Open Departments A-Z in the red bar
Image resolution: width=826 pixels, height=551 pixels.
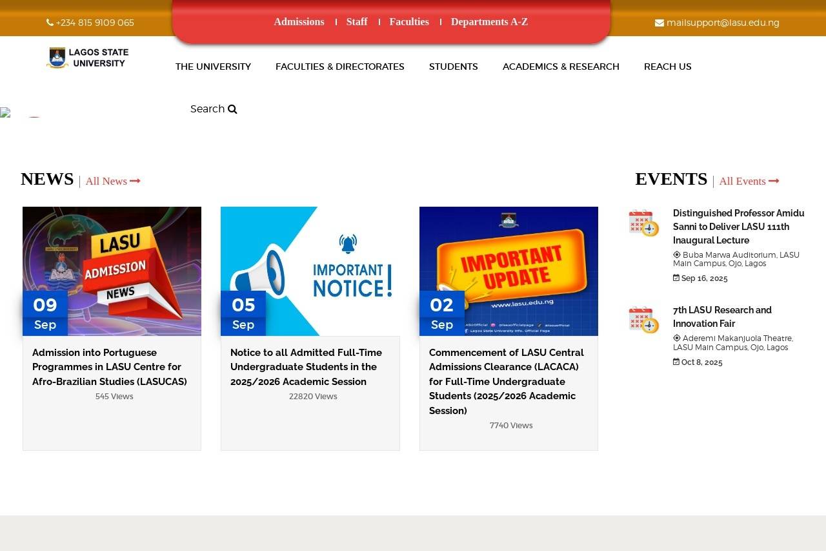489,22
